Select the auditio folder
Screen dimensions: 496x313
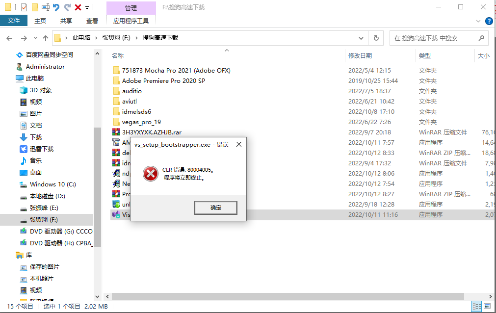pyautogui.click(x=131, y=91)
